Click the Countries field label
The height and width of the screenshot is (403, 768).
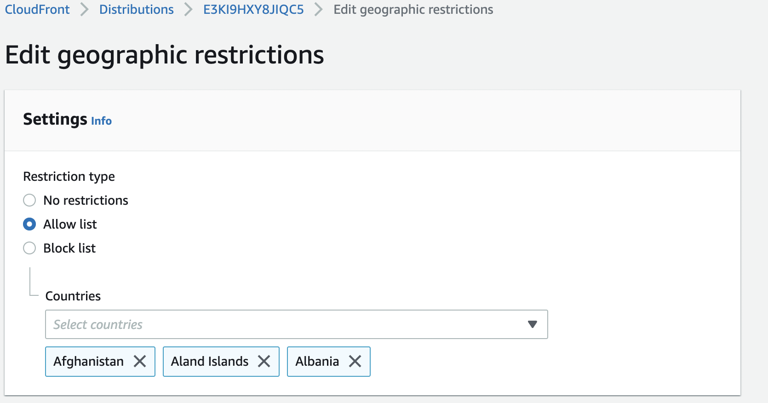[73, 296]
